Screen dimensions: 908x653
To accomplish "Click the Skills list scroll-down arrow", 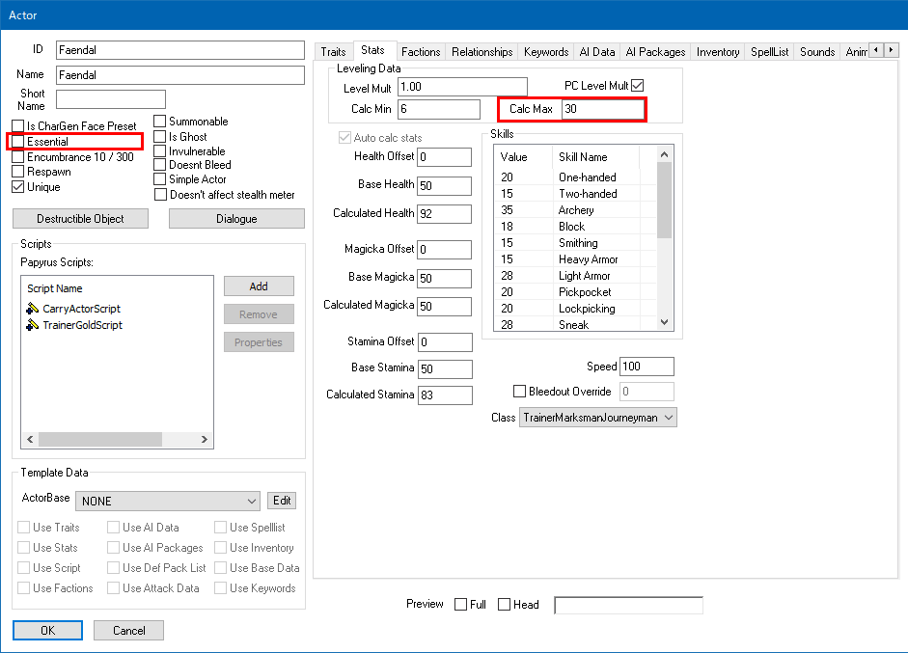I will (x=664, y=322).
